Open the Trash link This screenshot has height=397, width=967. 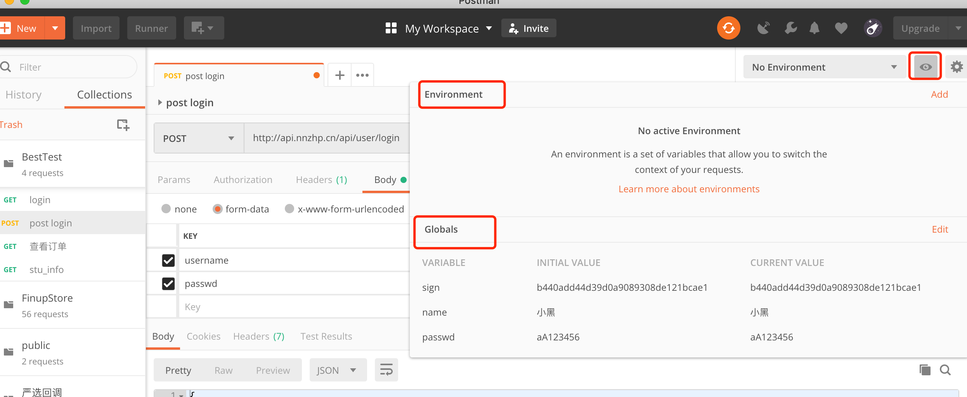click(x=11, y=124)
